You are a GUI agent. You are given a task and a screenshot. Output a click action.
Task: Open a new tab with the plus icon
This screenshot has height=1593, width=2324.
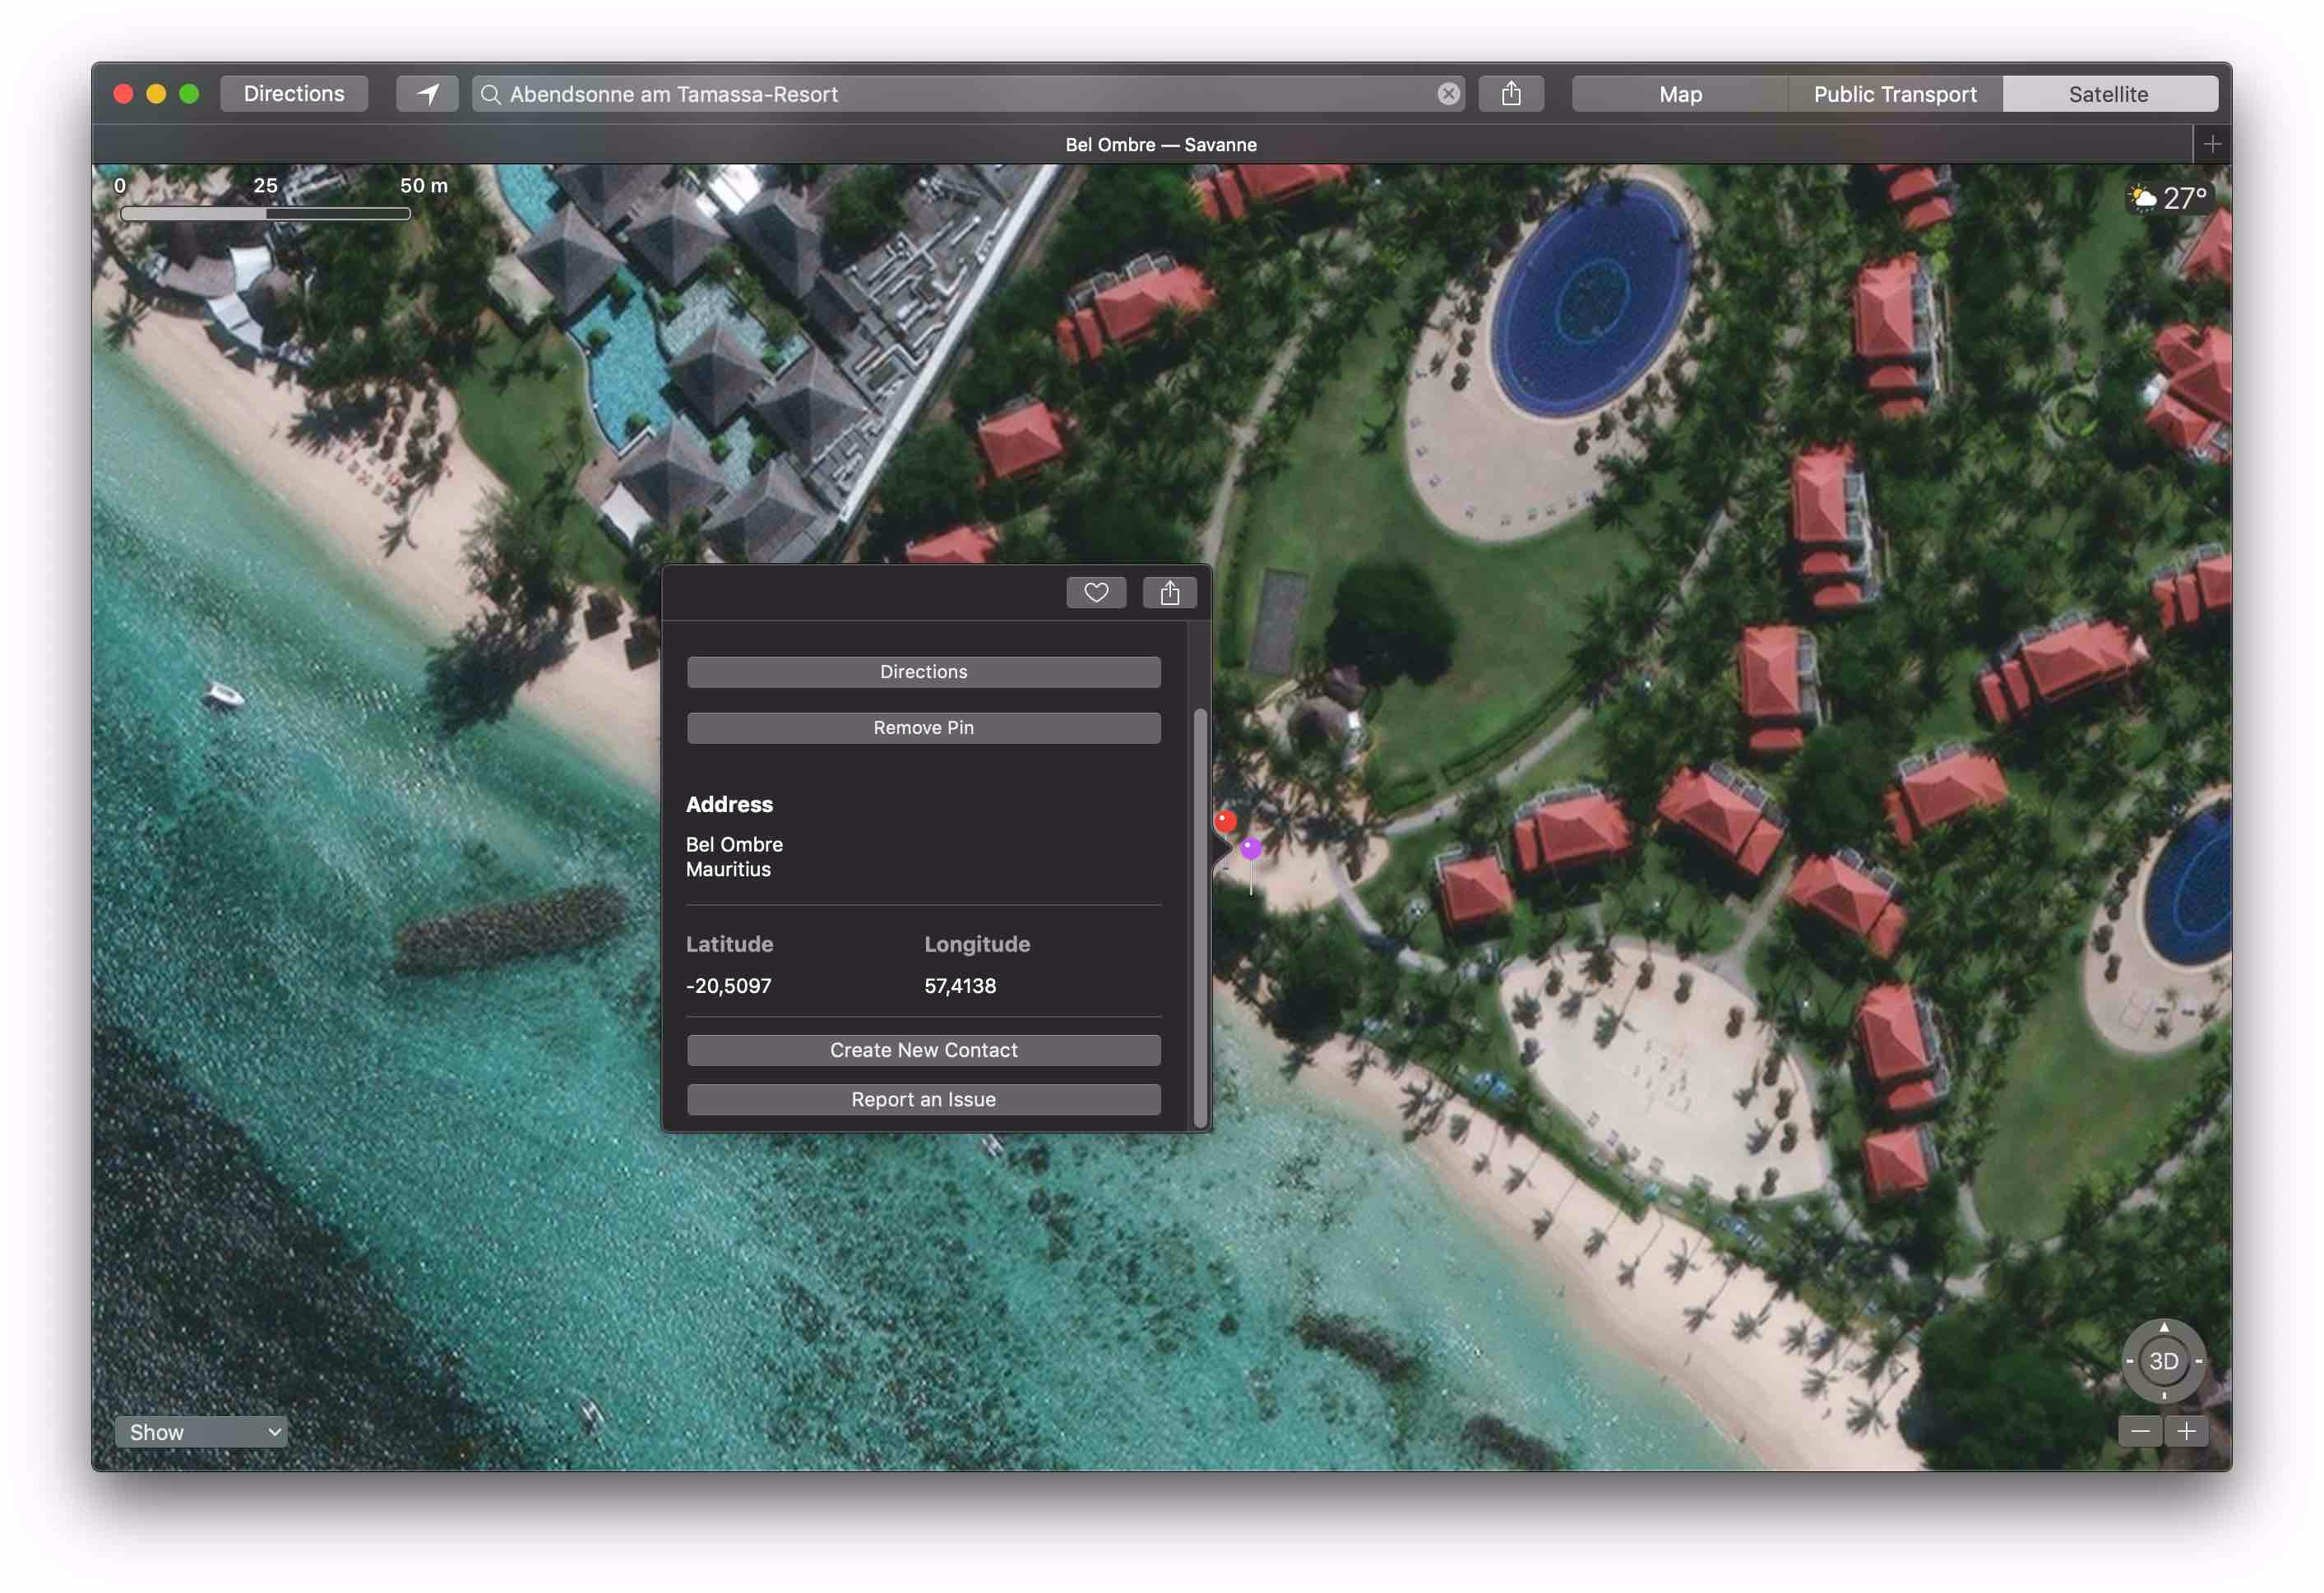[x=2212, y=145]
